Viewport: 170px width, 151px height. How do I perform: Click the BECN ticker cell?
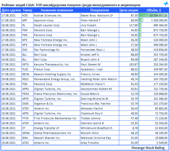point(27,74)
